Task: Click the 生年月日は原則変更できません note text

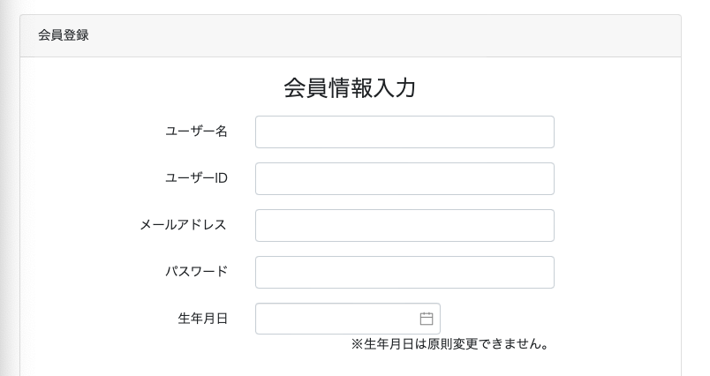Action: pyautogui.click(x=457, y=344)
